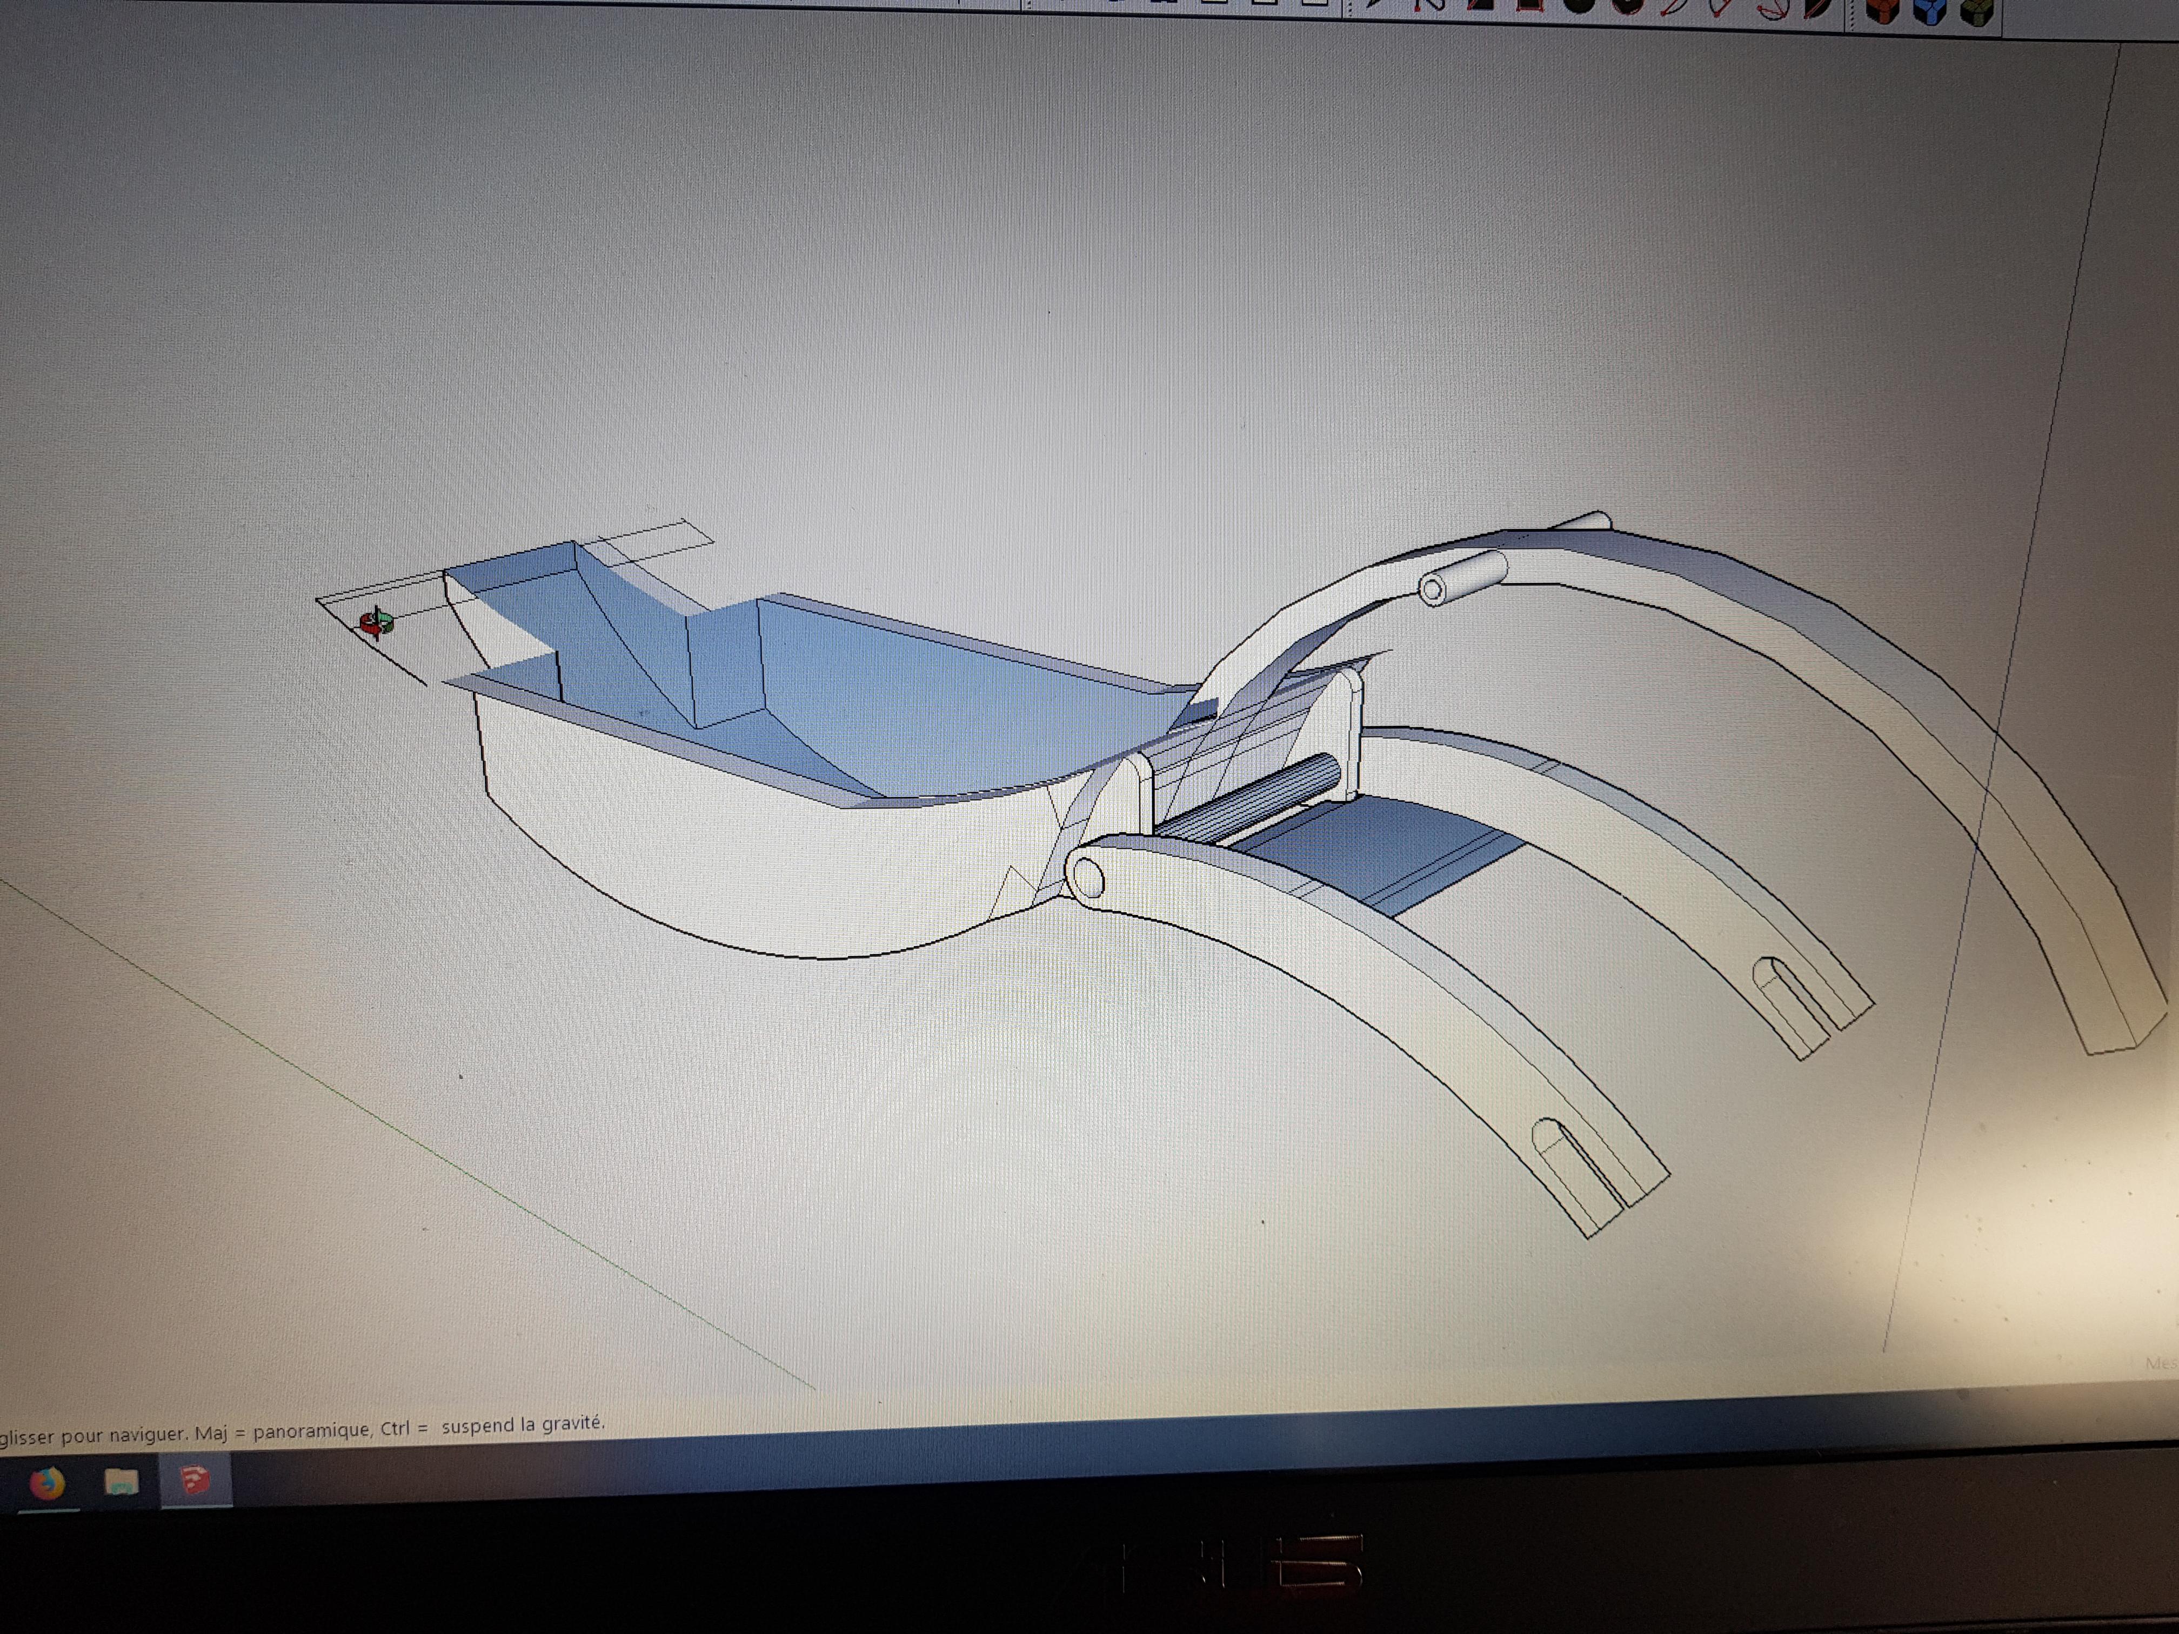The image size is (2179, 1634).
Task: Open Firefox from the taskbar
Action: pyautogui.click(x=46, y=1482)
